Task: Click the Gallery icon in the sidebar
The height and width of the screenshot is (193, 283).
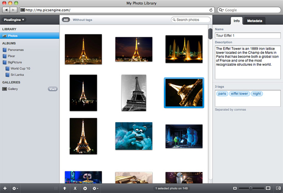Action: pos(5,89)
